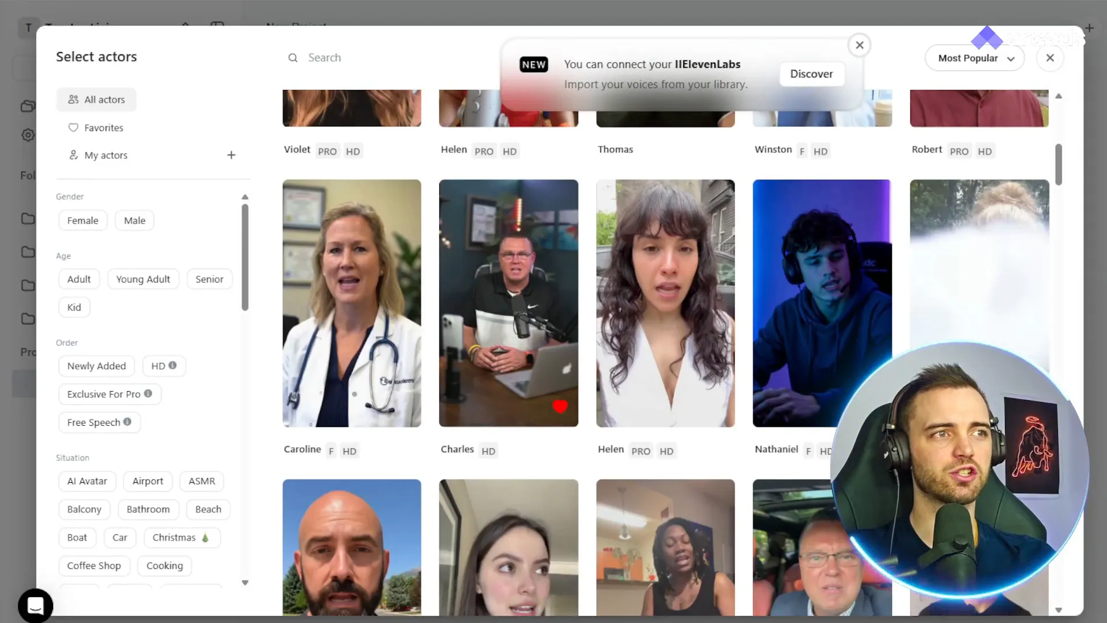Filter by Christmas situation

(182, 538)
